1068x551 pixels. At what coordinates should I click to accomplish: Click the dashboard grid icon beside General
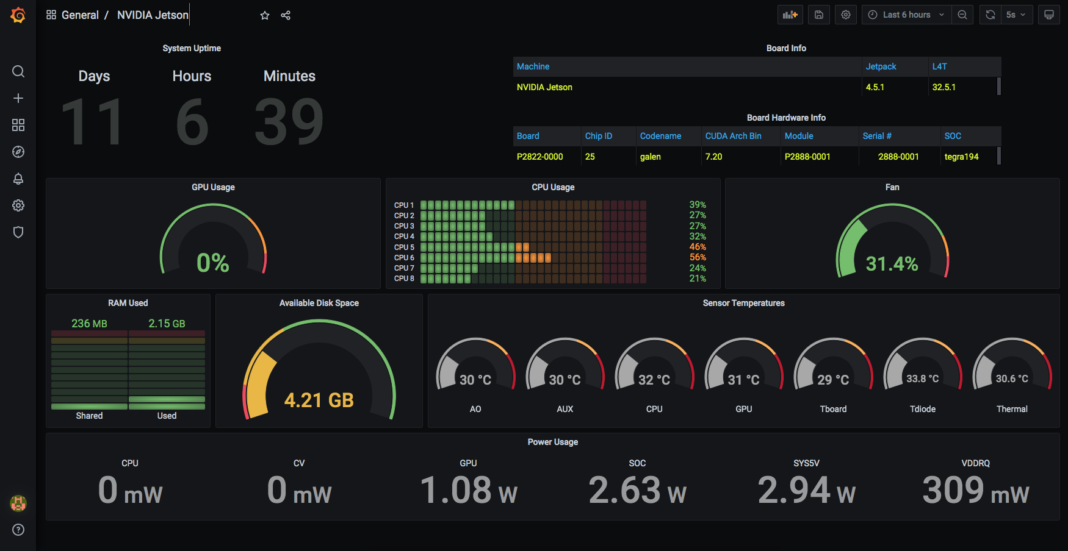(51, 15)
